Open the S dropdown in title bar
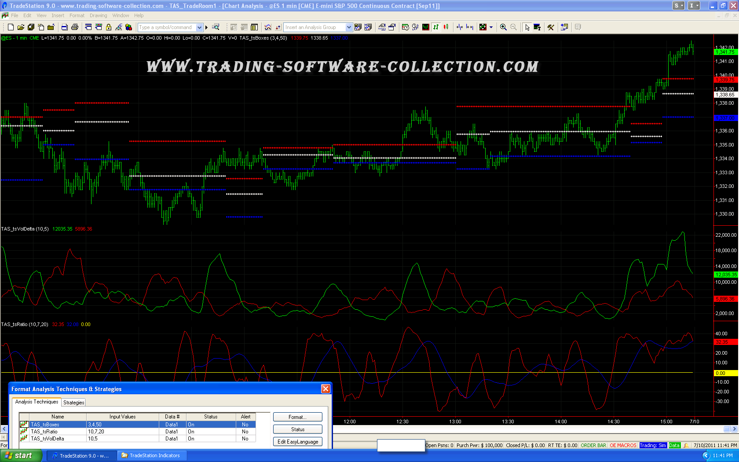 679,6
